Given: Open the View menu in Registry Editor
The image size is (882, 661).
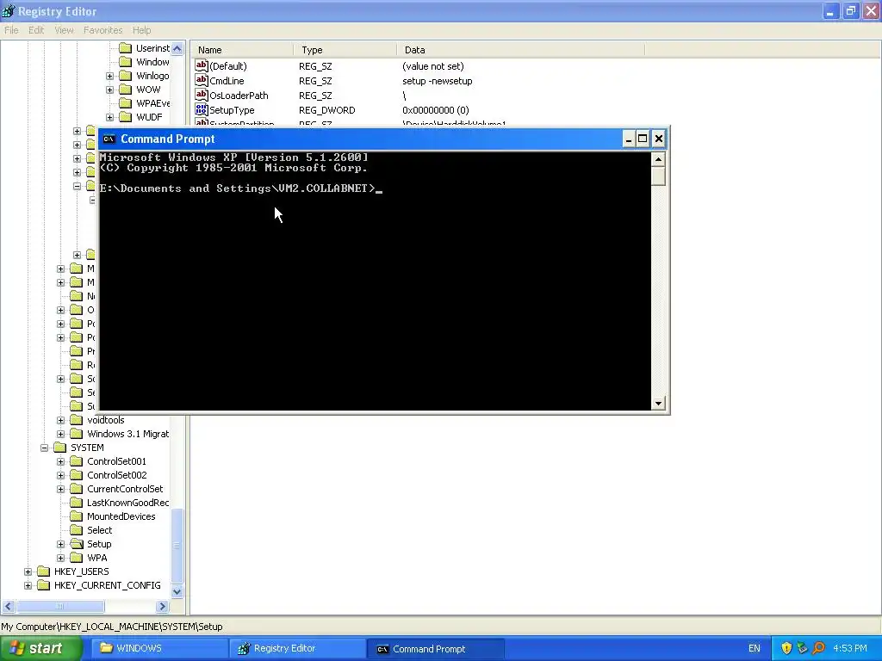Looking at the screenshot, I should [x=64, y=30].
